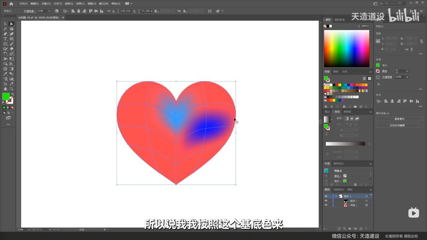Select the Column Graph tool
Screen dimensions: 427x240
[12, 79]
